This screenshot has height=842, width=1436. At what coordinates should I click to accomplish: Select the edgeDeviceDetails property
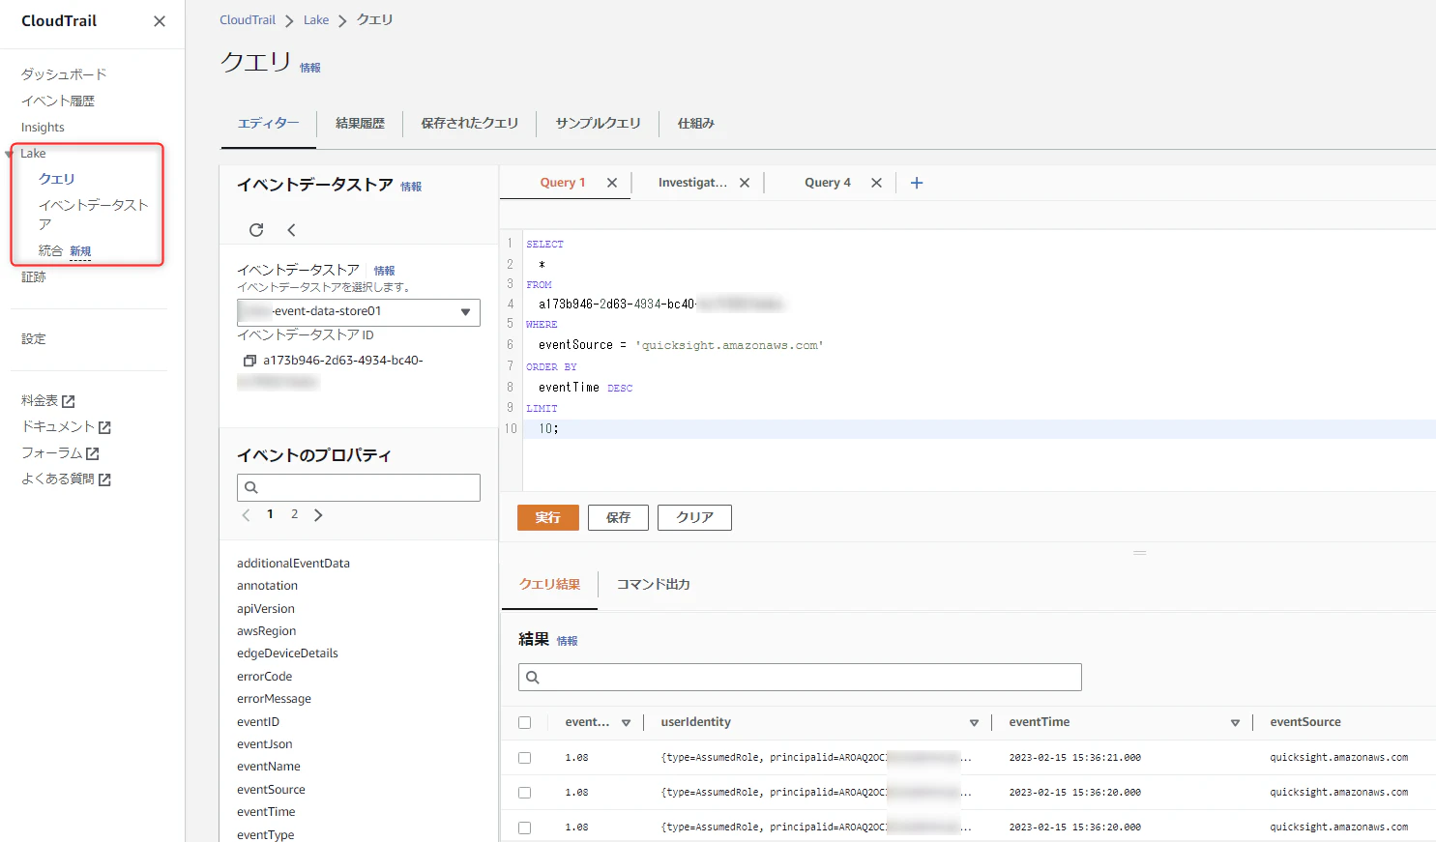287,653
